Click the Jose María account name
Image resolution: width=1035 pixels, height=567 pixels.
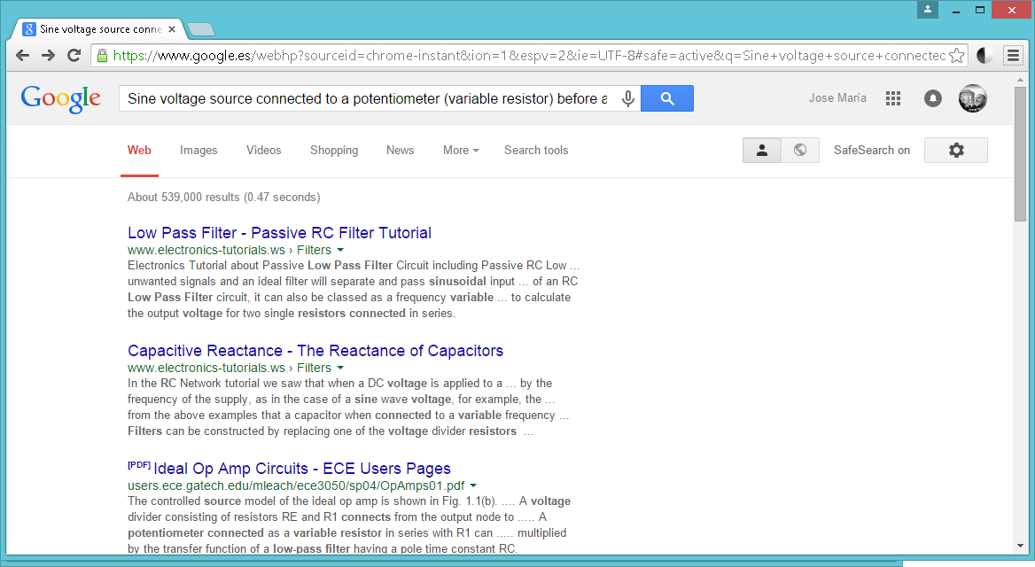pos(837,97)
